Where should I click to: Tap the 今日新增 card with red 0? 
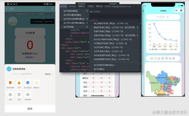(x=30, y=45)
